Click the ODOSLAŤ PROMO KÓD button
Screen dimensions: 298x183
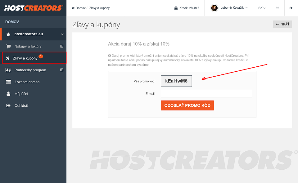[x=187, y=105]
